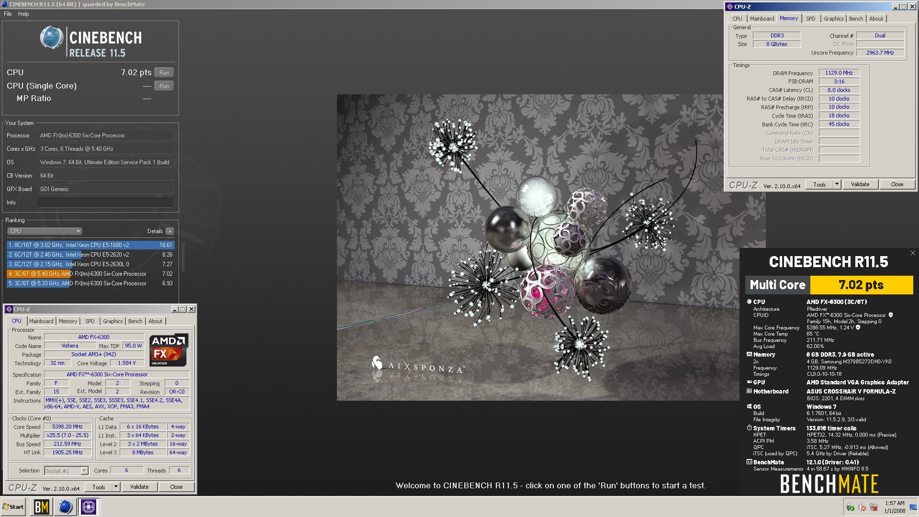Image resolution: width=919 pixels, height=517 pixels.
Task: Switch to Mainboard tab in lower CPU-Z window
Action: click(x=41, y=321)
